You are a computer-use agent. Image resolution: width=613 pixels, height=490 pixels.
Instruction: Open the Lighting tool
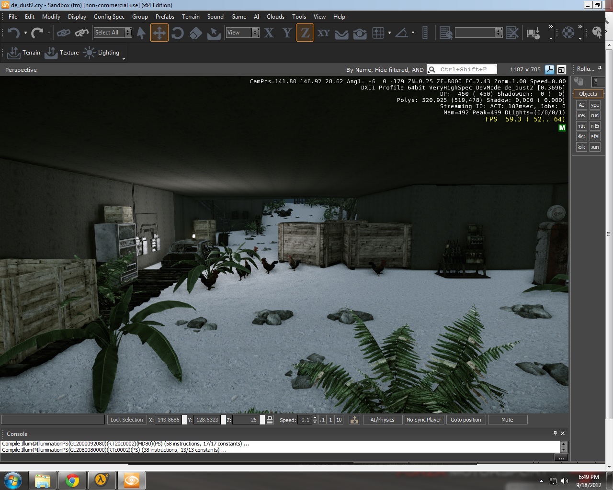101,53
